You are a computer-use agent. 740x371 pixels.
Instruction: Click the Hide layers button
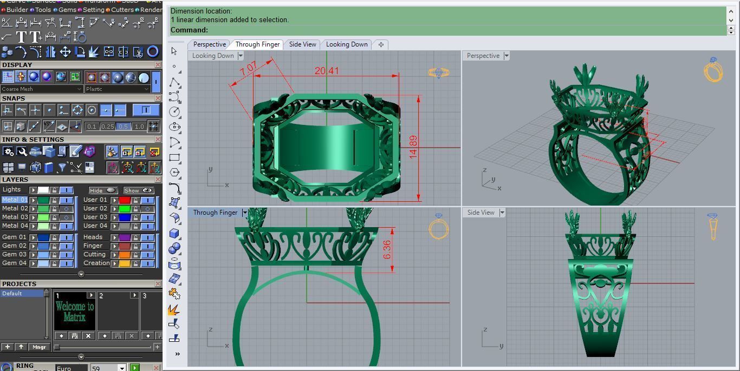[x=103, y=190]
